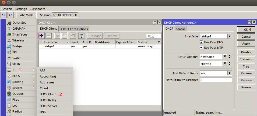Click the comment icon in DHCP Client toolbar
This screenshot has height=116, width=257.
tap(73, 36)
